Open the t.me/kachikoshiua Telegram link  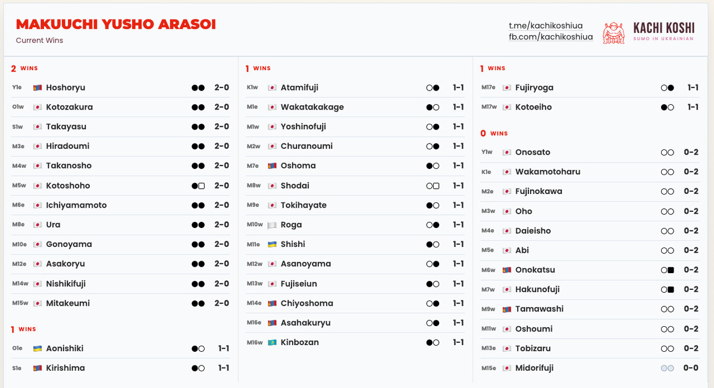[x=545, y=26]
